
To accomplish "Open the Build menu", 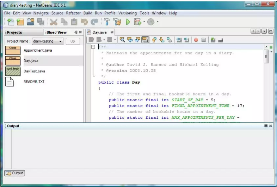I will (x=88, y=13).
